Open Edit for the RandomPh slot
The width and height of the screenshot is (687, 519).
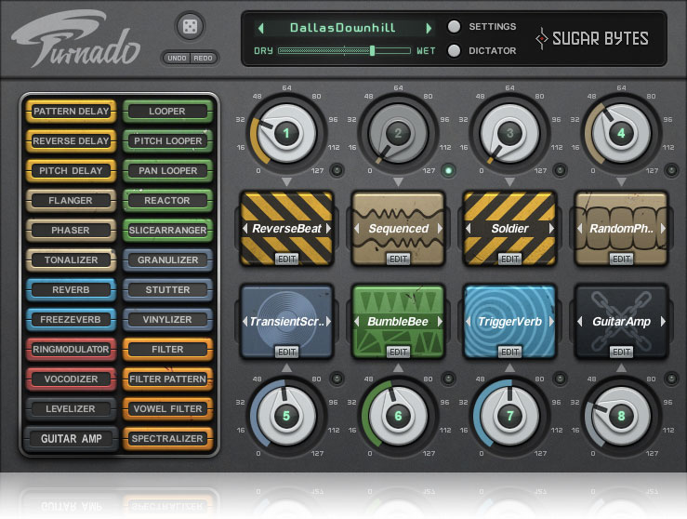(x=621, y=259)
